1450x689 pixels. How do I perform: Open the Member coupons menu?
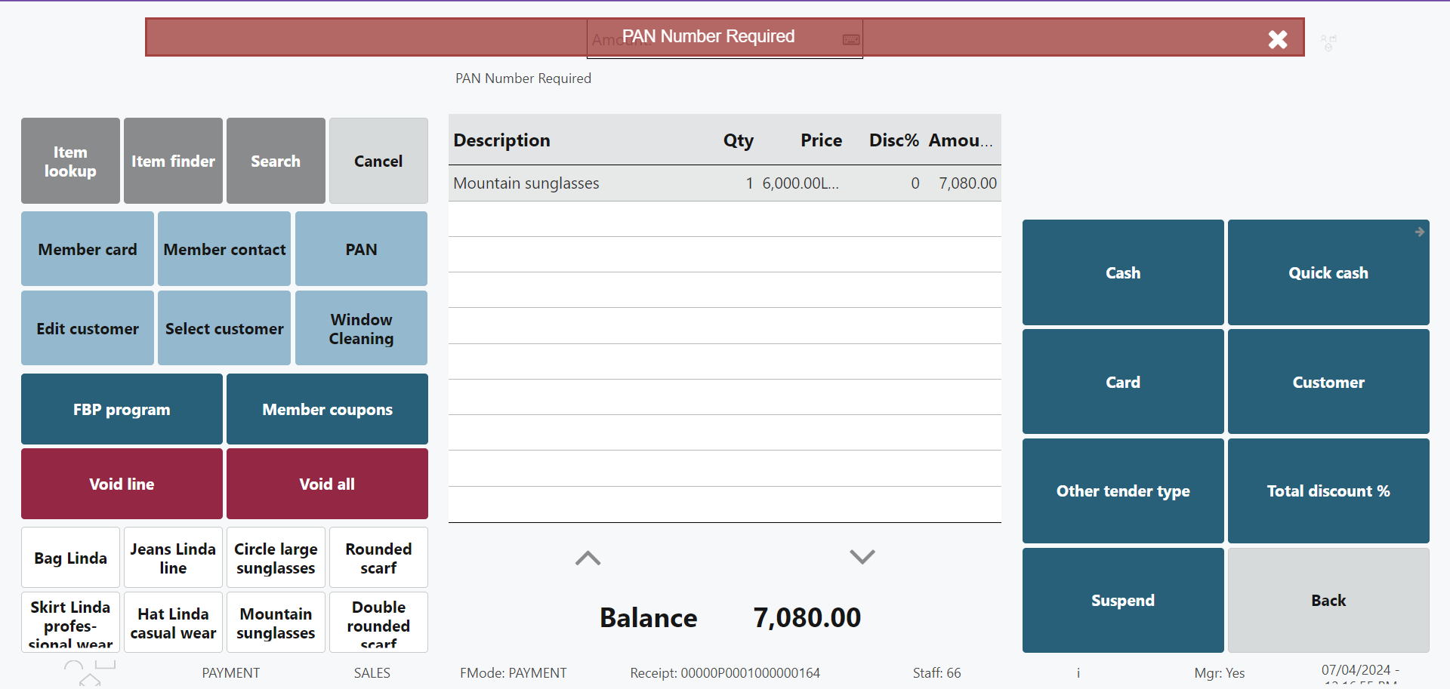327,410
